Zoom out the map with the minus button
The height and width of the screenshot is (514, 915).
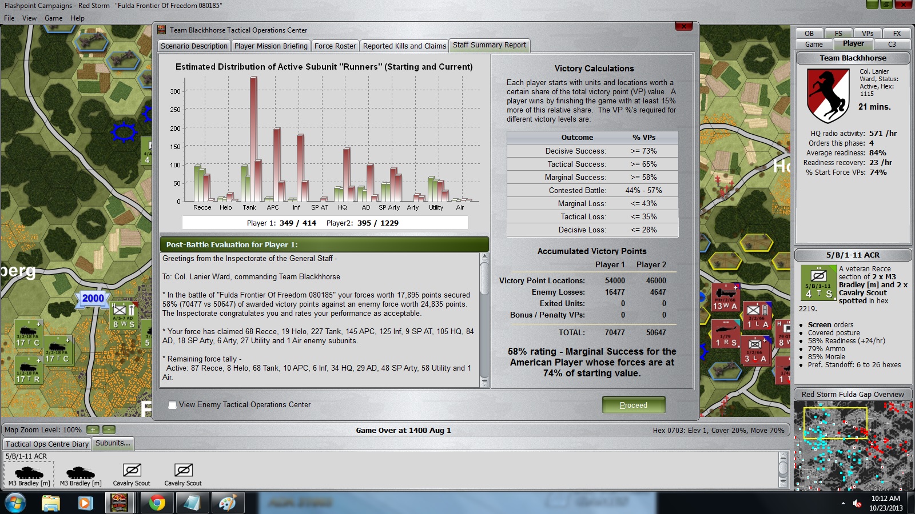[x=109, y=429]
